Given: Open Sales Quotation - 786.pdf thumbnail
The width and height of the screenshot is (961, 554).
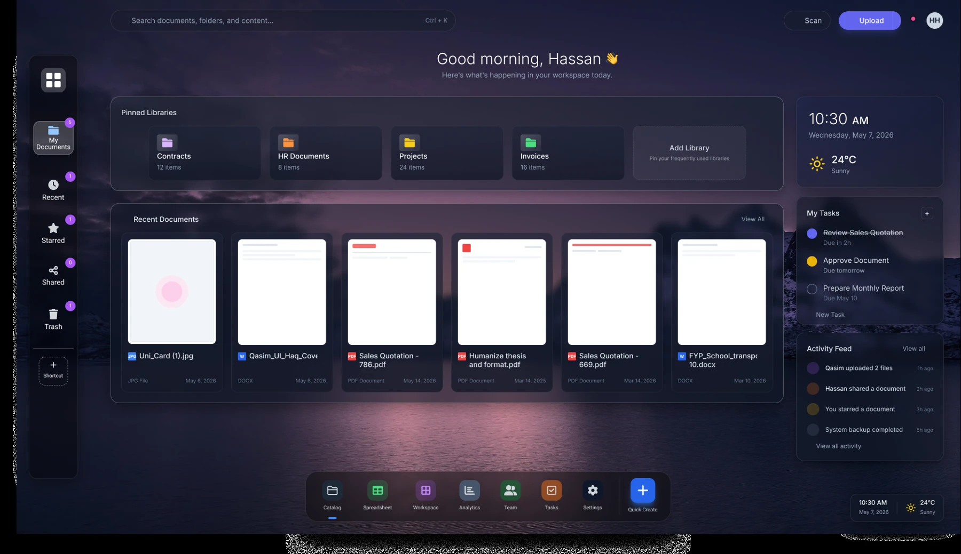Looking at the screenshot, I should point(392,292).
